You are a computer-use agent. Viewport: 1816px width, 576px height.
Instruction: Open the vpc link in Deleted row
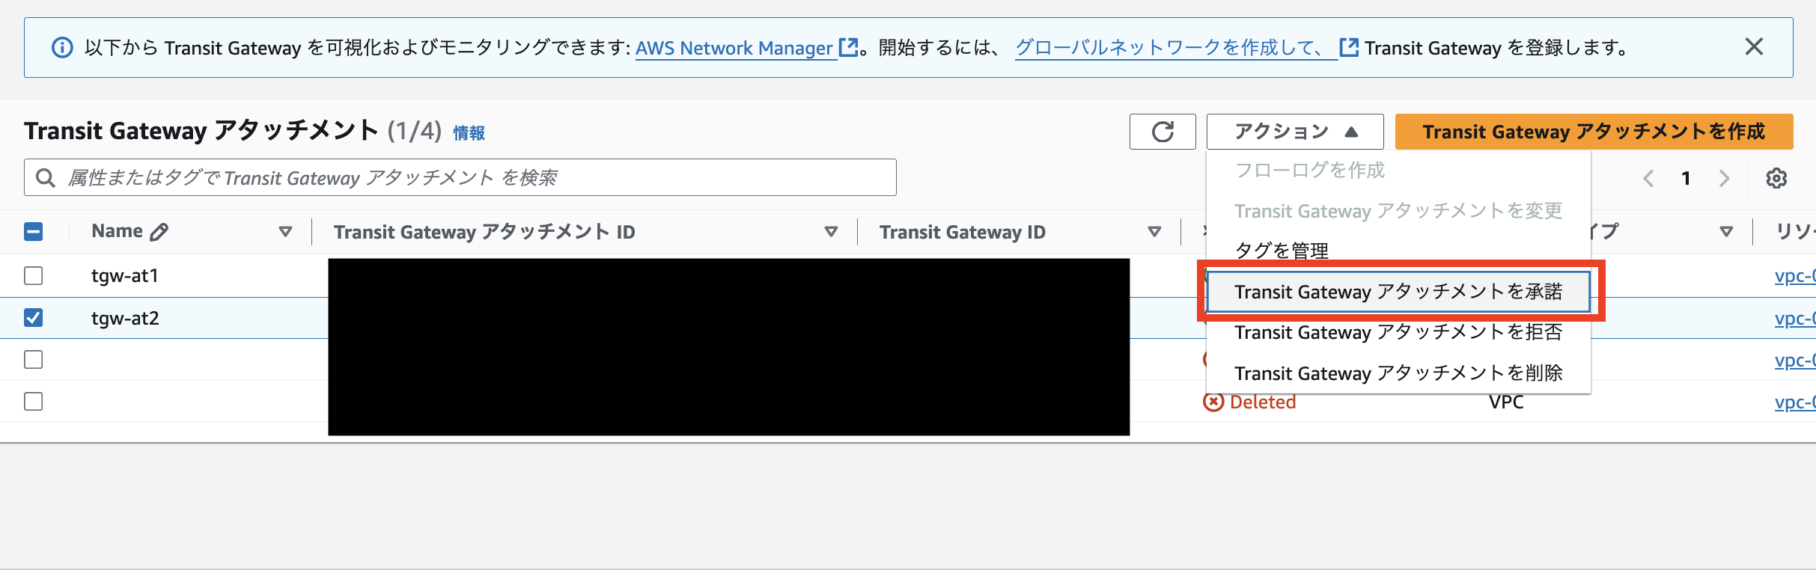[1795, 402]
